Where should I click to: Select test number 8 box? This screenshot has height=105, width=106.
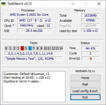tap(38, 48)
